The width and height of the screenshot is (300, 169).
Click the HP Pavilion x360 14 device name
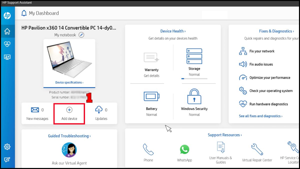coord(69,28)
